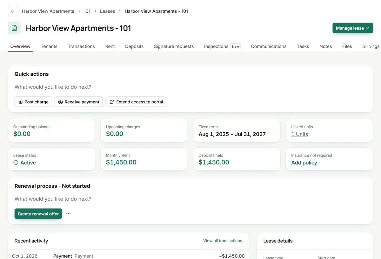Screen dimensions: 381x259
Task: Click the Upcoming charges $0.00 card
Action: tap(144, 130)
